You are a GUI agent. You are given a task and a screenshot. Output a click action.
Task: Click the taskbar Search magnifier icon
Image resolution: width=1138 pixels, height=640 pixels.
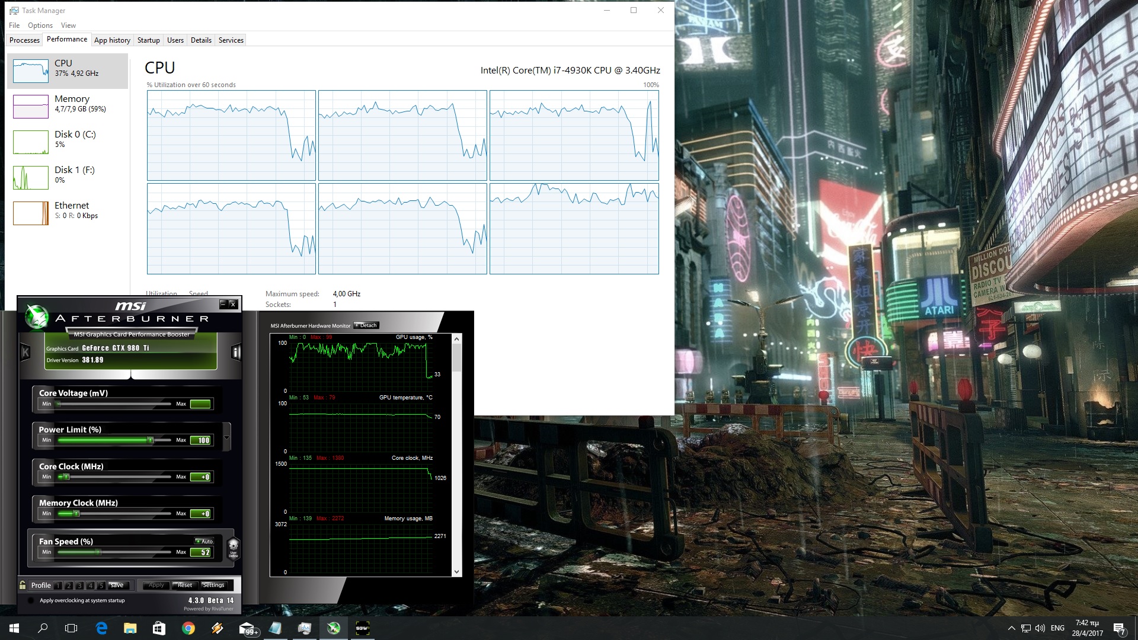coord(43,628)
